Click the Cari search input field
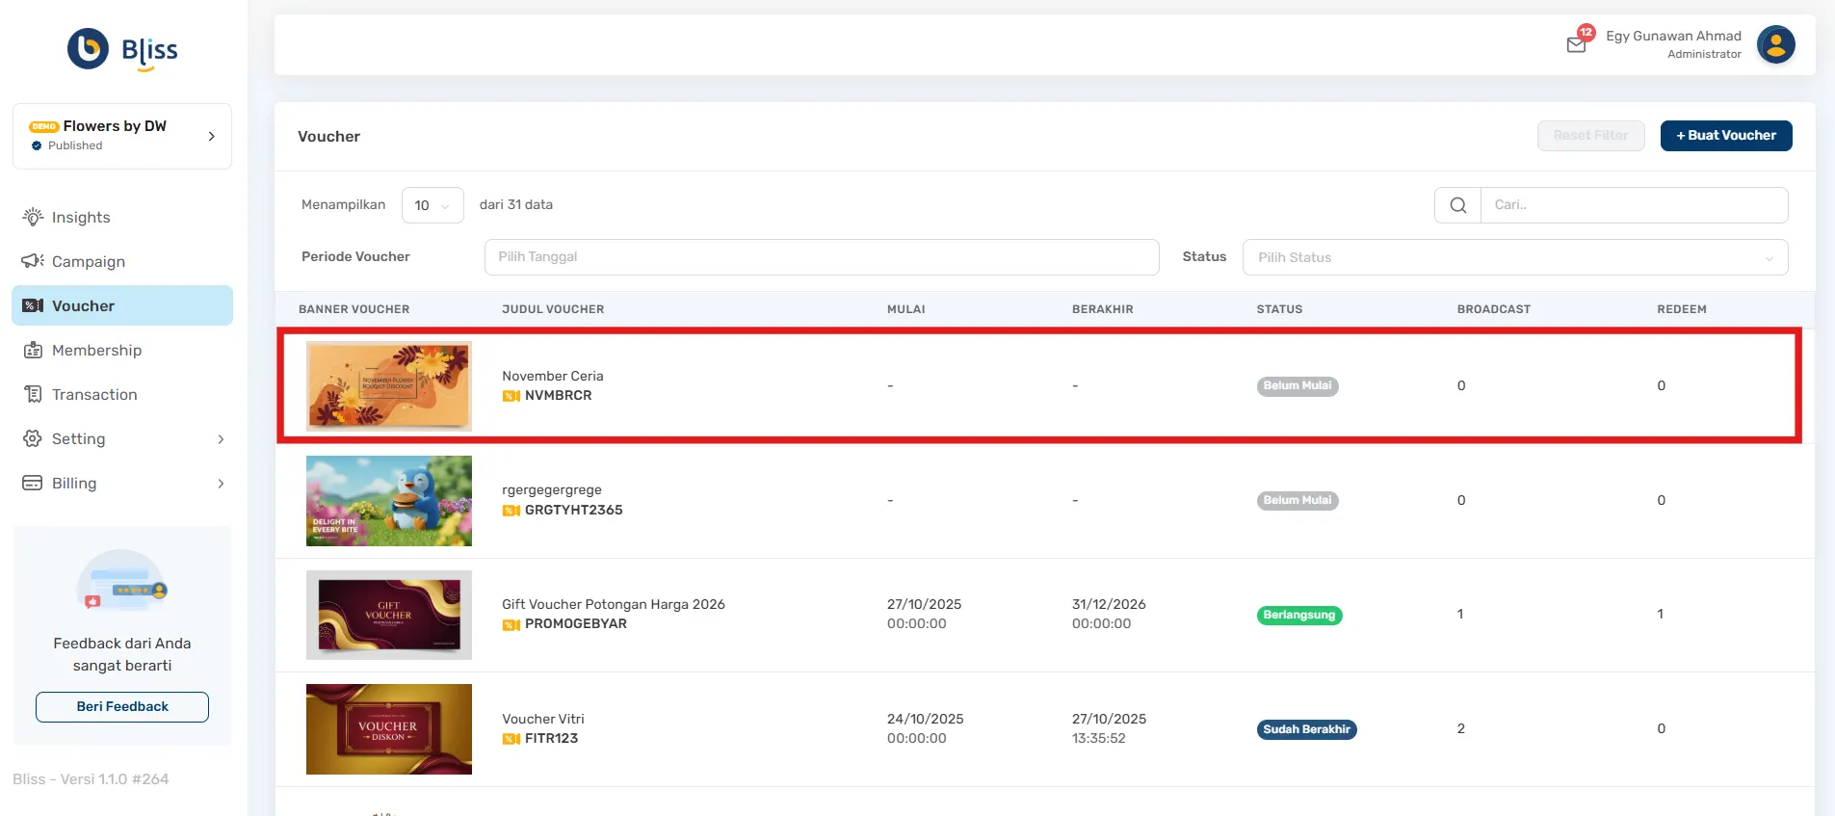 click(x=1633, y=205)
